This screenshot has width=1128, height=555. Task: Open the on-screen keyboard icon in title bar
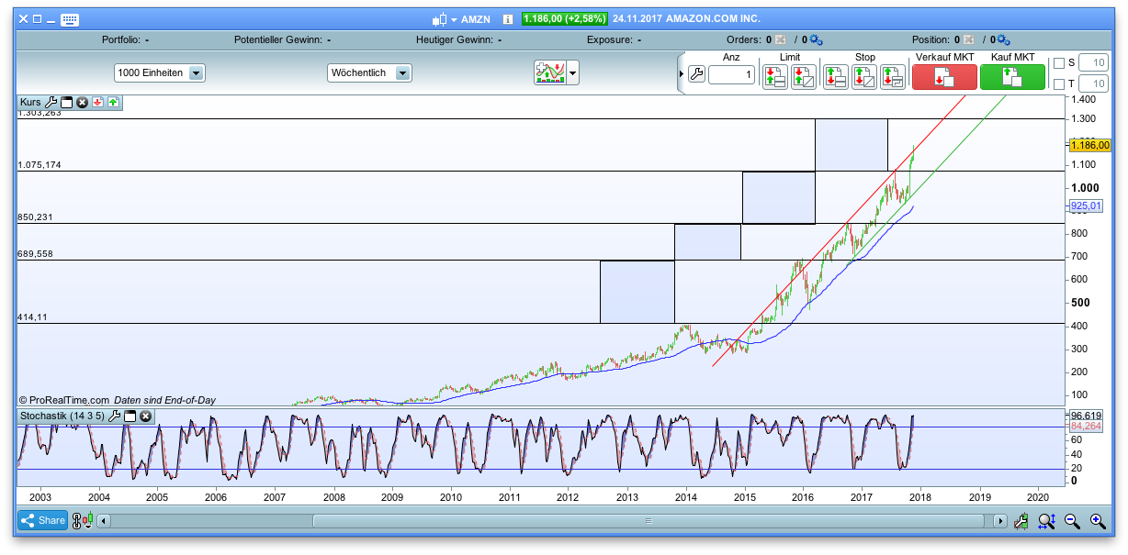click(x=70, y=19)
